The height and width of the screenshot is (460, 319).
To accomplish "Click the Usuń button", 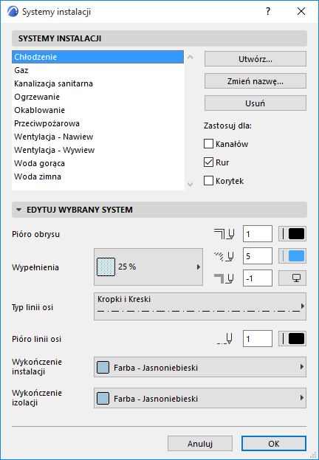I will [255, 103].
